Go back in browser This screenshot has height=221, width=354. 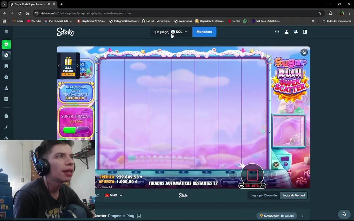point(5,13)
